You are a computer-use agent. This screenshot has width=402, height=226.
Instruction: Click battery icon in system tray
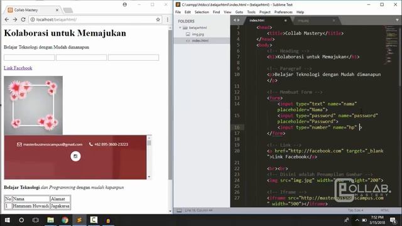point(364,220)
